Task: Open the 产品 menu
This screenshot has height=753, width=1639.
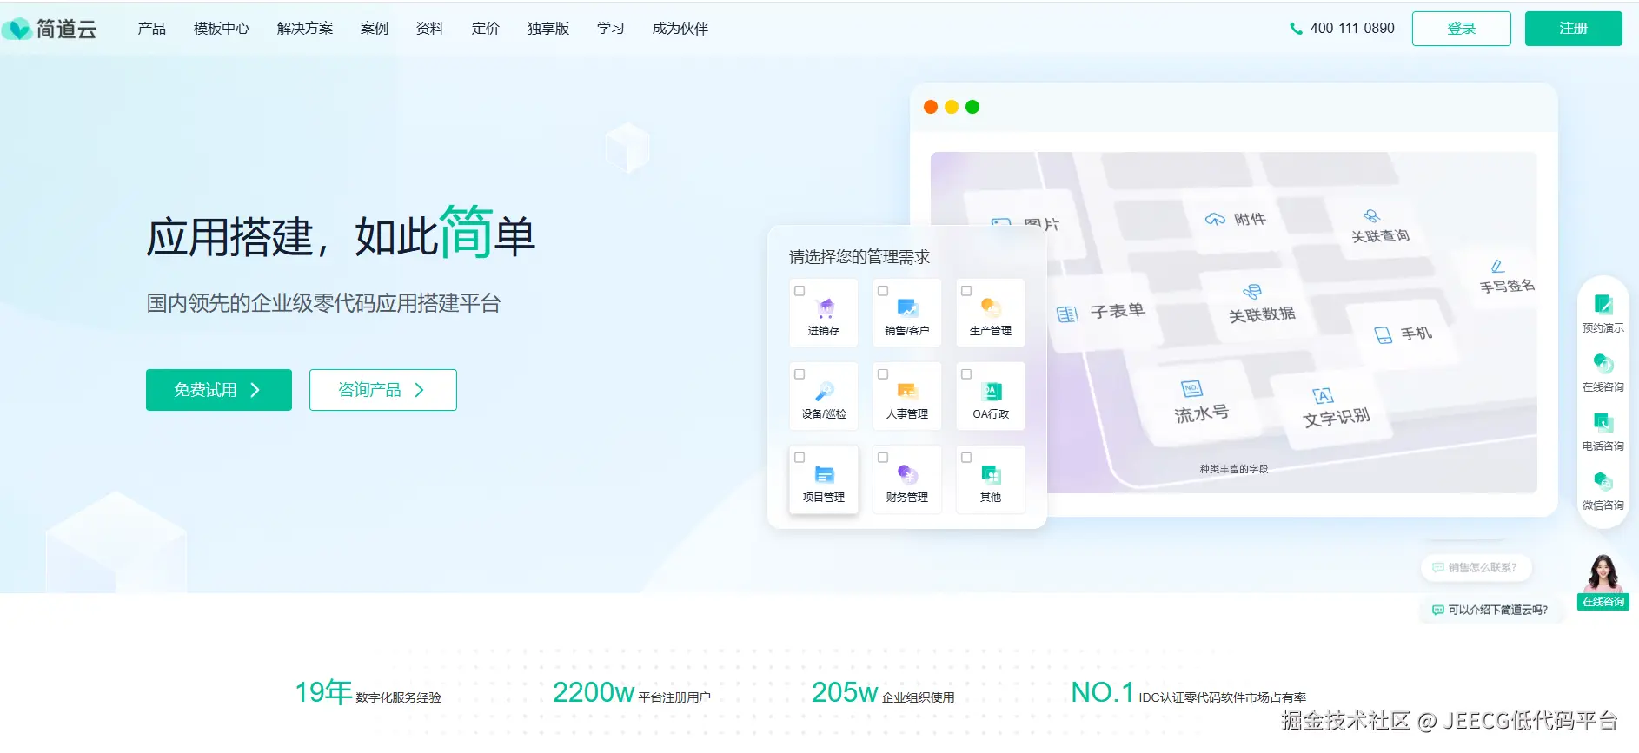Action: 151,29
